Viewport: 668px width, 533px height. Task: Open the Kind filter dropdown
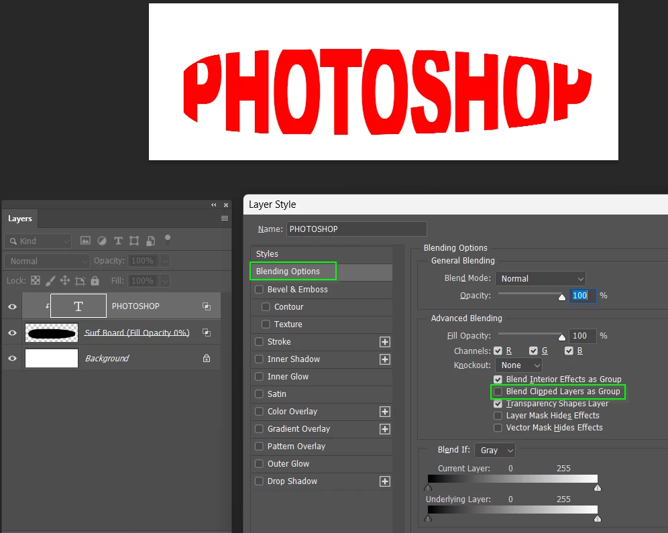pos(38,241)
